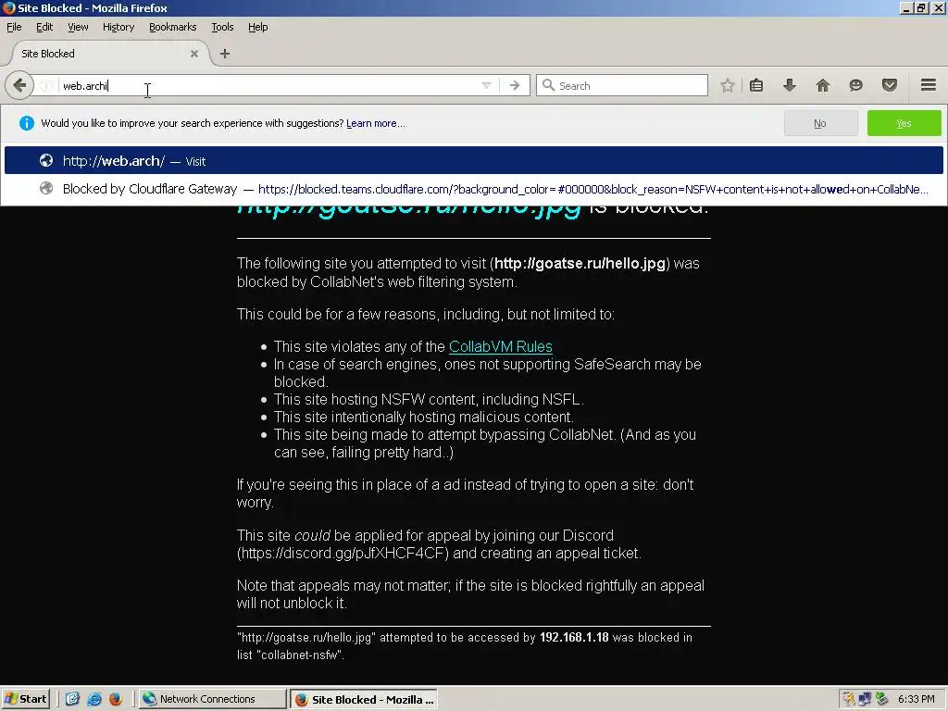The height and width of the screenshot is (711, 948).
Task: Click the 192.168.1.18 IP address text
Action: [574, 637]
